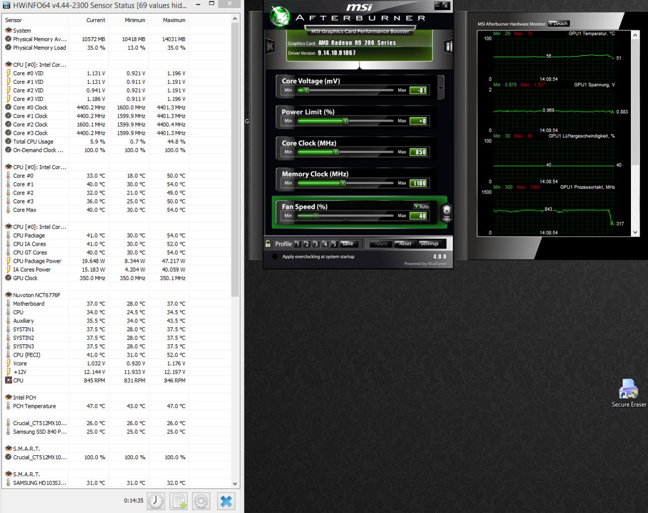Click the MSI Afterburner star logo
Viewport: 648px width, 513px height.
pos(280,17)
